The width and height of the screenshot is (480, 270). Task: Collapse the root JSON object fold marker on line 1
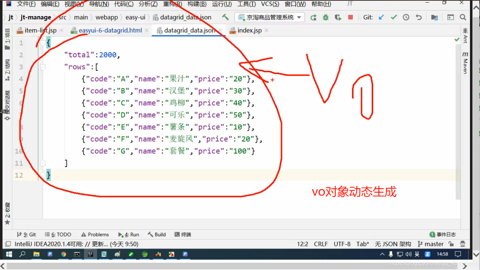[x=43, y=43]
